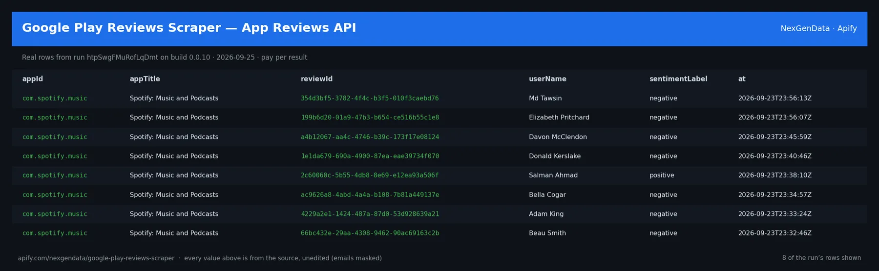Click the app title in Elizabeth Pritchard's row
879x271 pixels.
coord(174,117)
